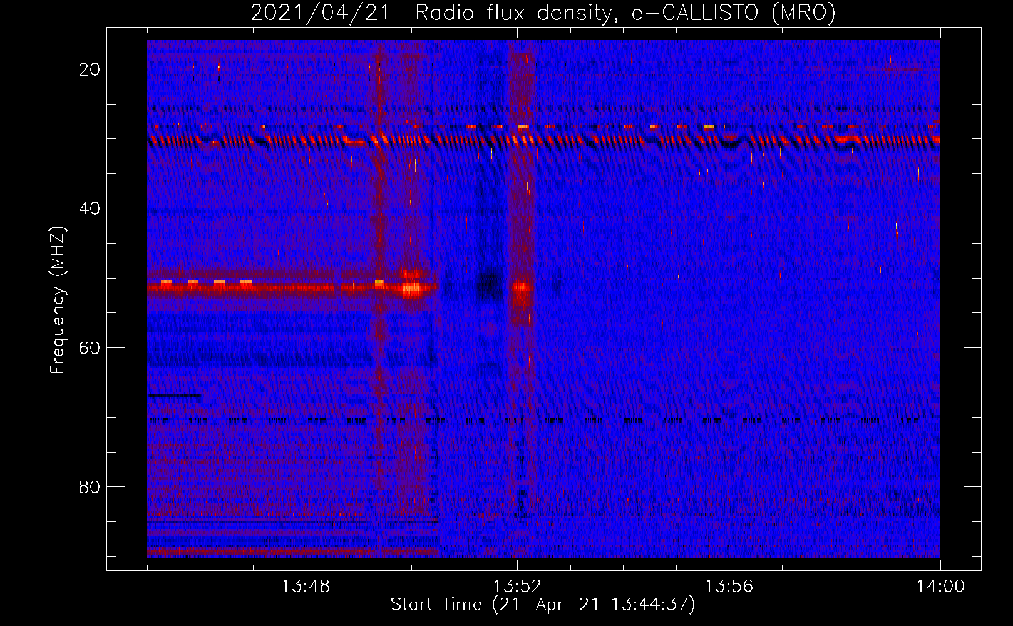Click the "Start Time (21-Apr-21 13:44:37)" label
The height and width of the screenshot is (626, 1013).
[x=543, y=605]
